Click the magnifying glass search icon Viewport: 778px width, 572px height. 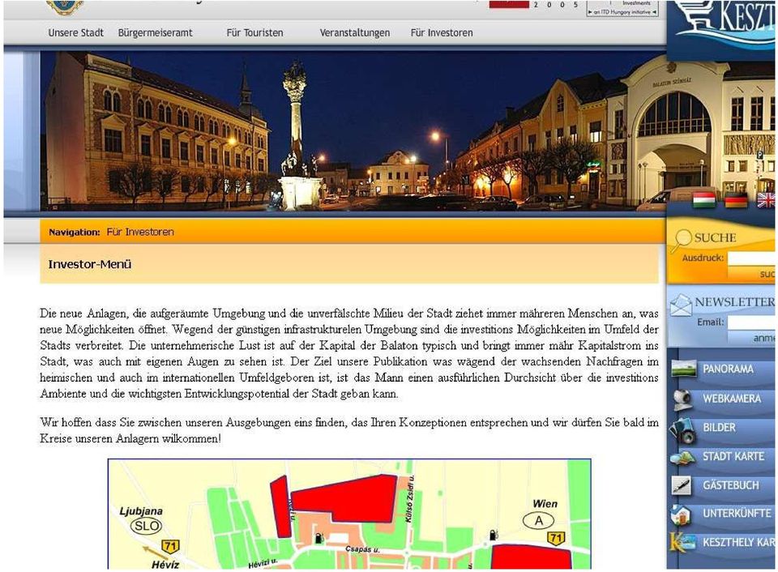point(682,239)
